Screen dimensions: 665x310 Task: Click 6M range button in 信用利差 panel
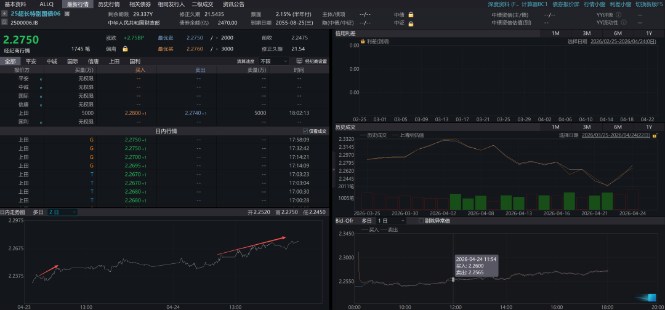point(618,33)
